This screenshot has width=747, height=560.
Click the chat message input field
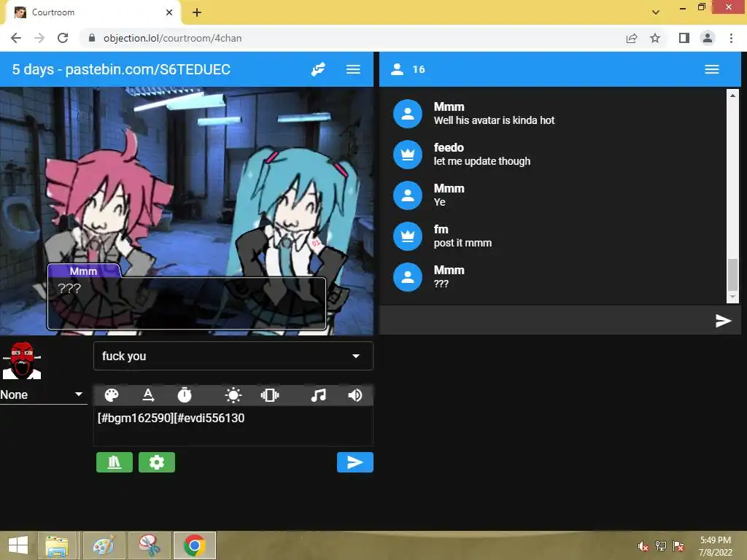coord(546,321)
